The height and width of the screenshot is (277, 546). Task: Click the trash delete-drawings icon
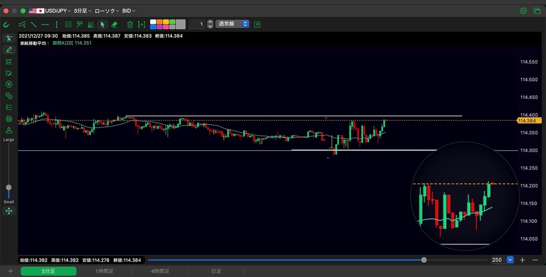pyautogui.click(x=130, y=24)
